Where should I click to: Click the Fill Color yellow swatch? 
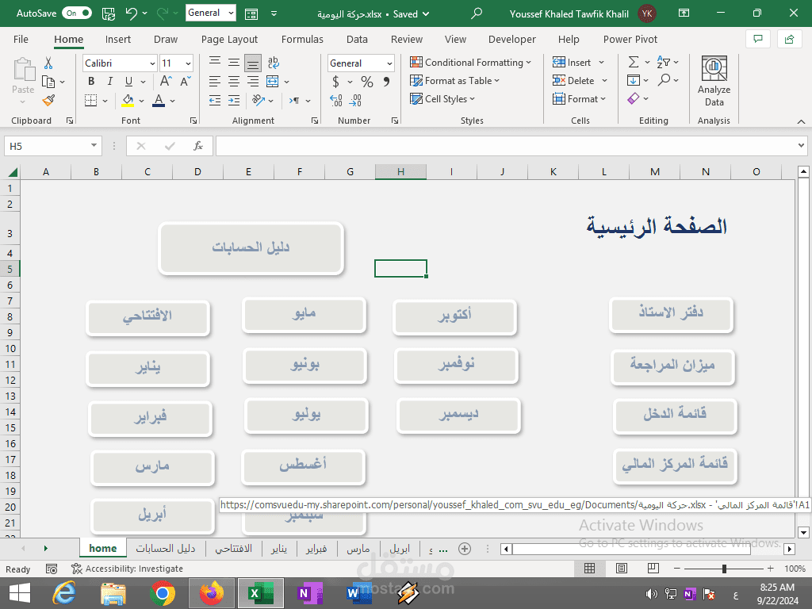tap(128, 101)
